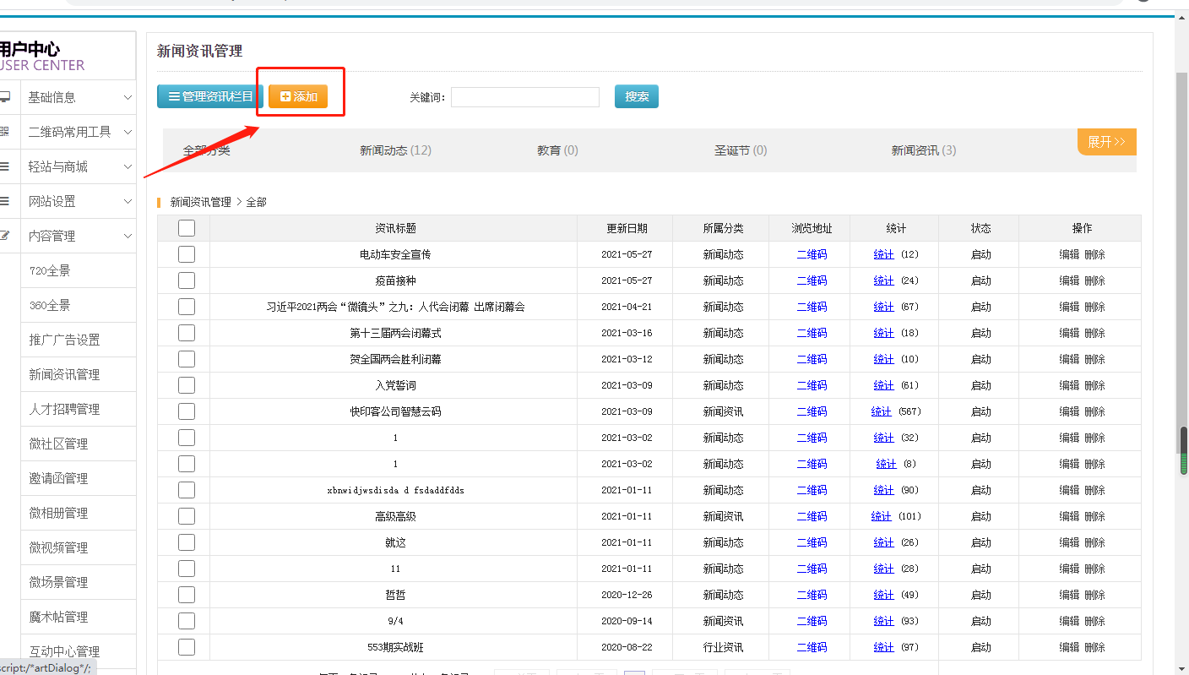Open 人才招聘管理 in the sidebar

click(65, 409)
